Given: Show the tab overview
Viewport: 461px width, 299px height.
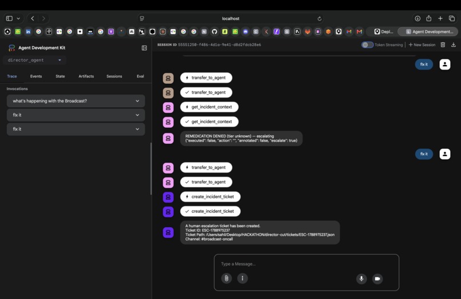Looking at the screenshot, I should pos(452,18).
